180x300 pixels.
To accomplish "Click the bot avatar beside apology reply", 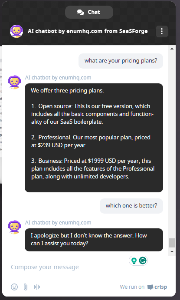I will click(x=14, y=227).
